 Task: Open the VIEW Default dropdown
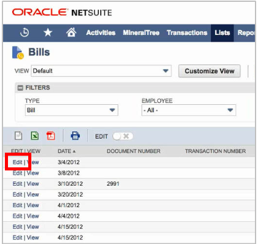point(101,71)
